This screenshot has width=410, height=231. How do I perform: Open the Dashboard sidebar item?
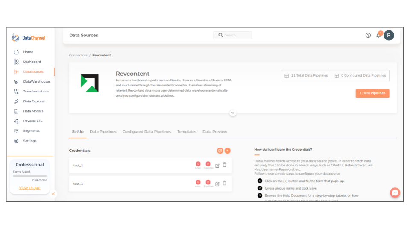(32, 62)
